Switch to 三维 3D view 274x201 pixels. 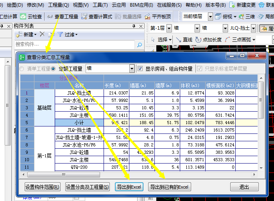[247, 16]
